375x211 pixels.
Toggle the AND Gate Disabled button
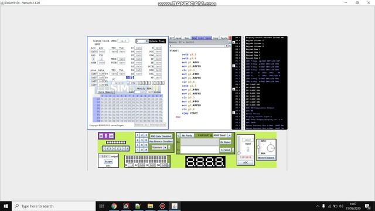coord(161,136)
